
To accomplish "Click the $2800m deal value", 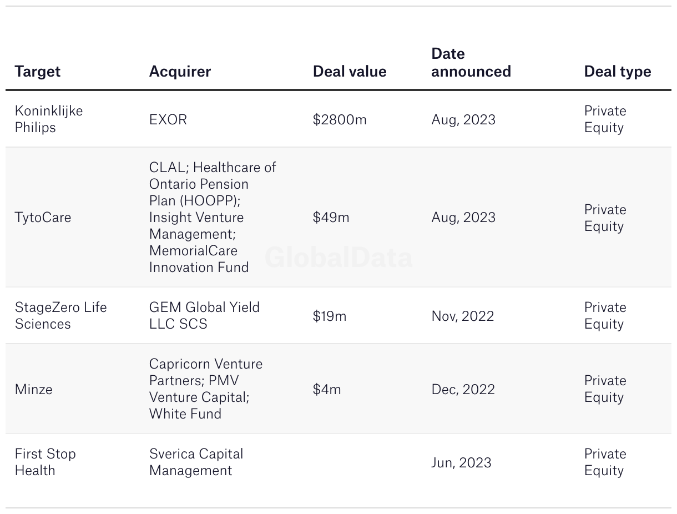I will click(340, 119).
